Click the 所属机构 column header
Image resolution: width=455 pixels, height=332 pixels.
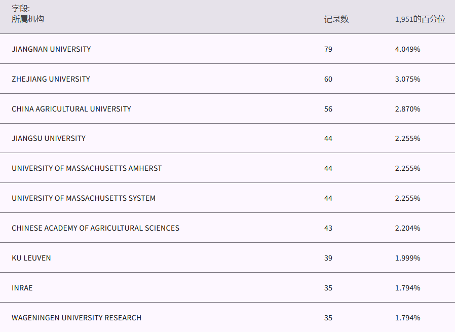coord(28,19)
